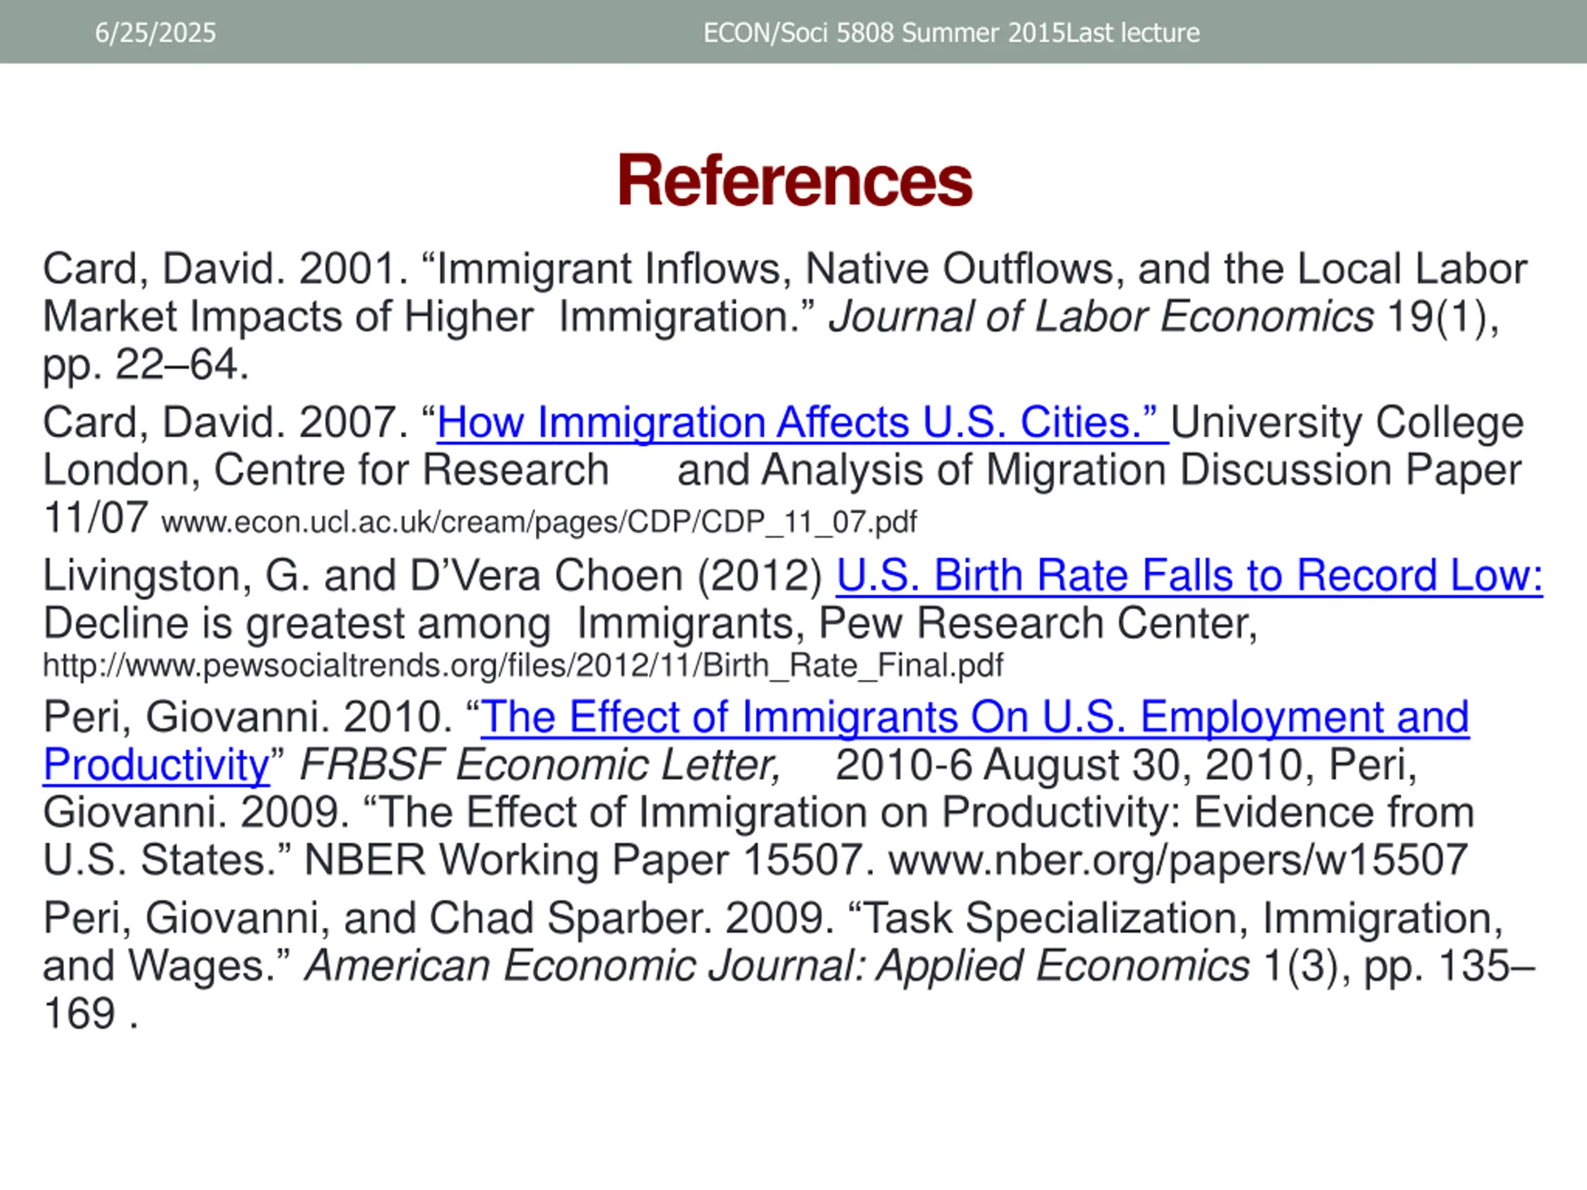Click 'American Economic Journal: Applied Economics' italic text
The image size is (1587, 1190).
[777, 966]
